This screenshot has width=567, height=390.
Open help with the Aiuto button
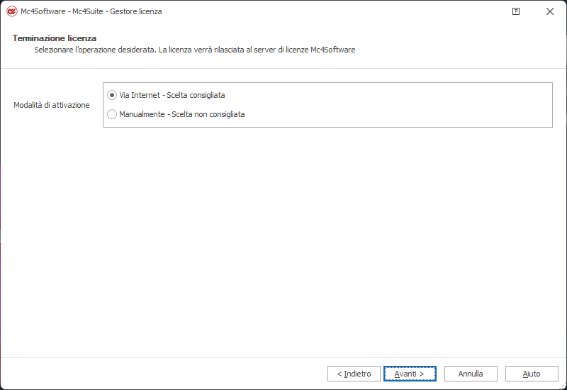pyautogui.click(x=532, y=374)
